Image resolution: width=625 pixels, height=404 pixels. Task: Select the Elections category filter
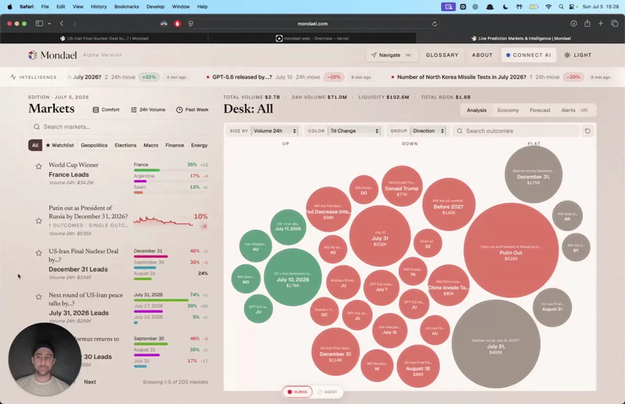point(125,145)
